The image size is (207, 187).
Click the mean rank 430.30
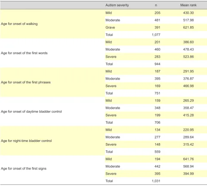click(188, 13)
